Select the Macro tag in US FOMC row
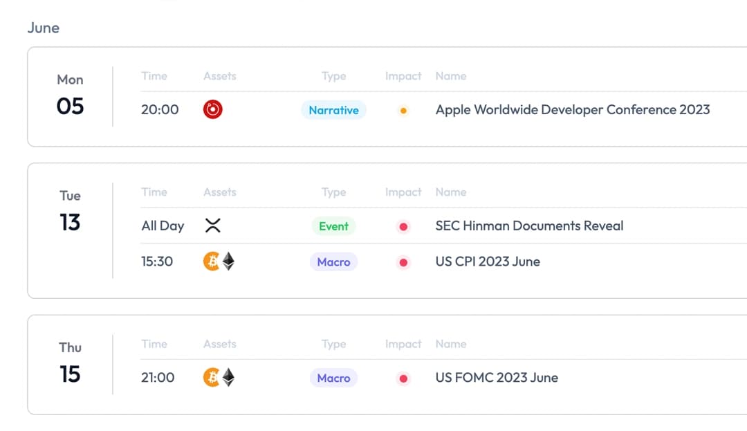 pyautogui.click(x=333, y=378)
